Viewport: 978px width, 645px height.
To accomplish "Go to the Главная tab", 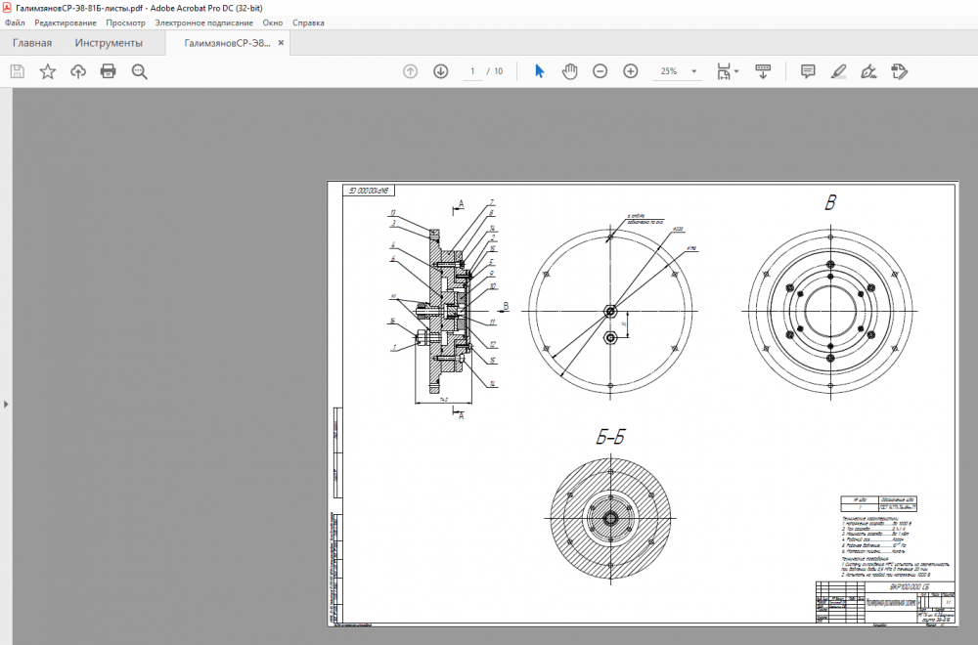I will point(32,43).
